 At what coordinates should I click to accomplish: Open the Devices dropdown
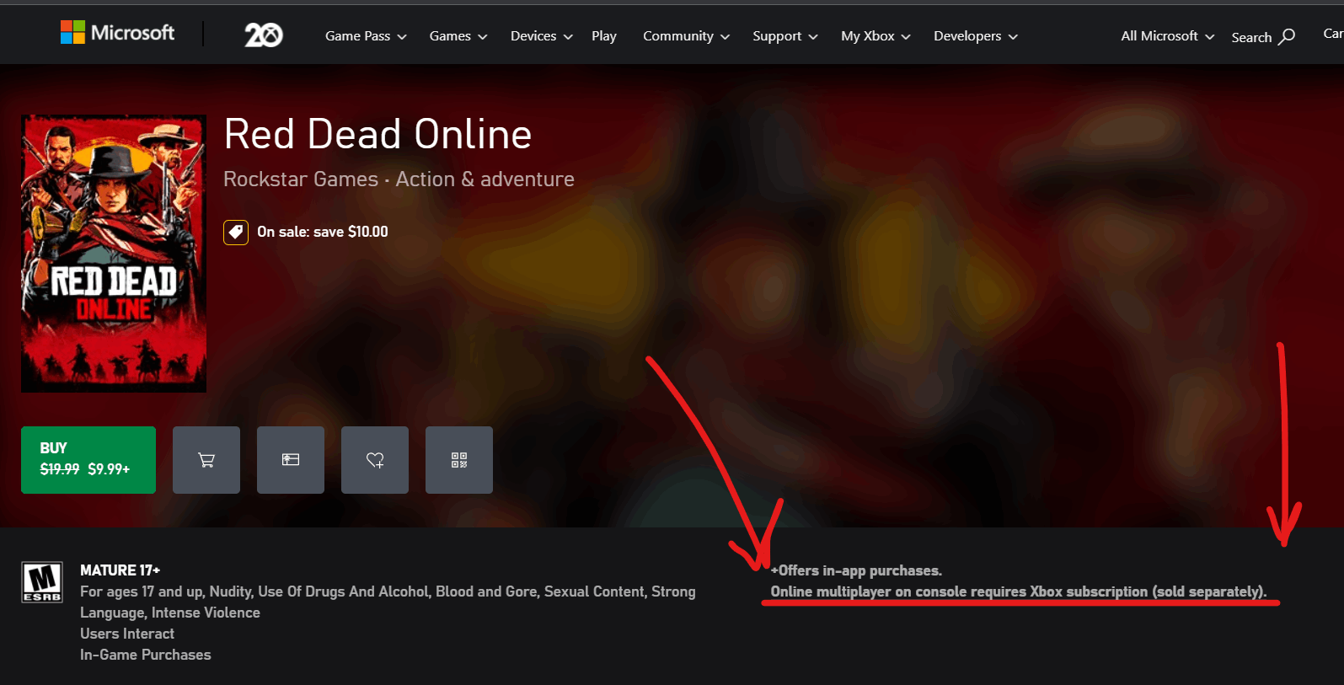(542, 36)
